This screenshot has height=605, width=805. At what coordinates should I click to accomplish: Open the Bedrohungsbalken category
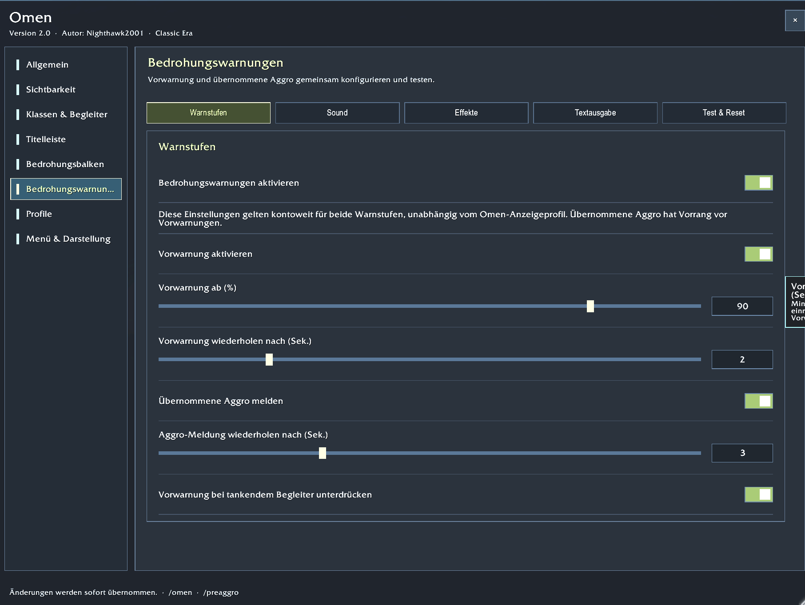coord(66,164)
